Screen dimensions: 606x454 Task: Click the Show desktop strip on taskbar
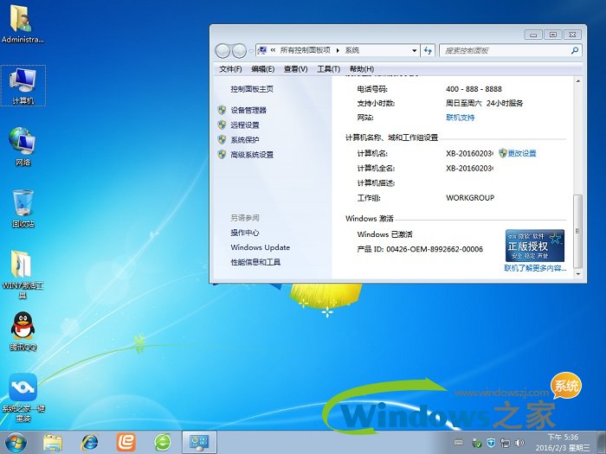[603, 443]
